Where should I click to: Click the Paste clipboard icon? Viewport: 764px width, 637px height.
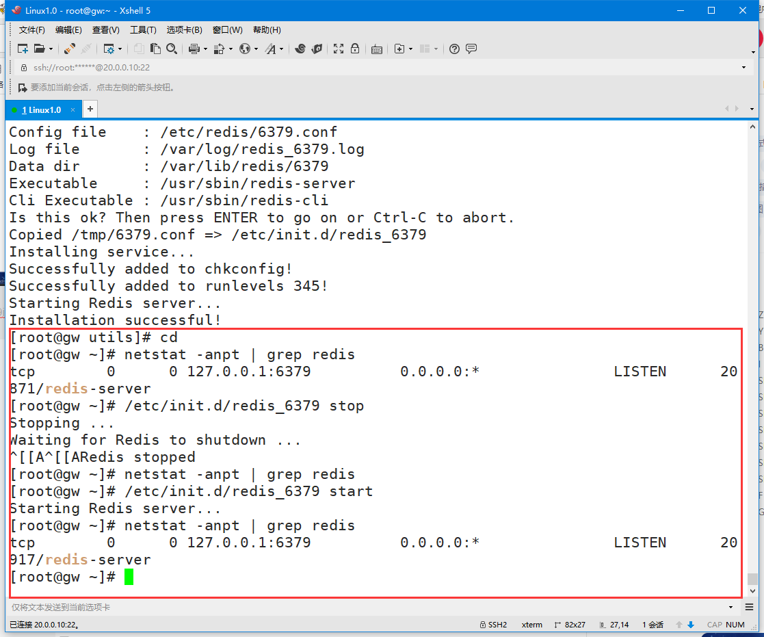click(155, 49)
